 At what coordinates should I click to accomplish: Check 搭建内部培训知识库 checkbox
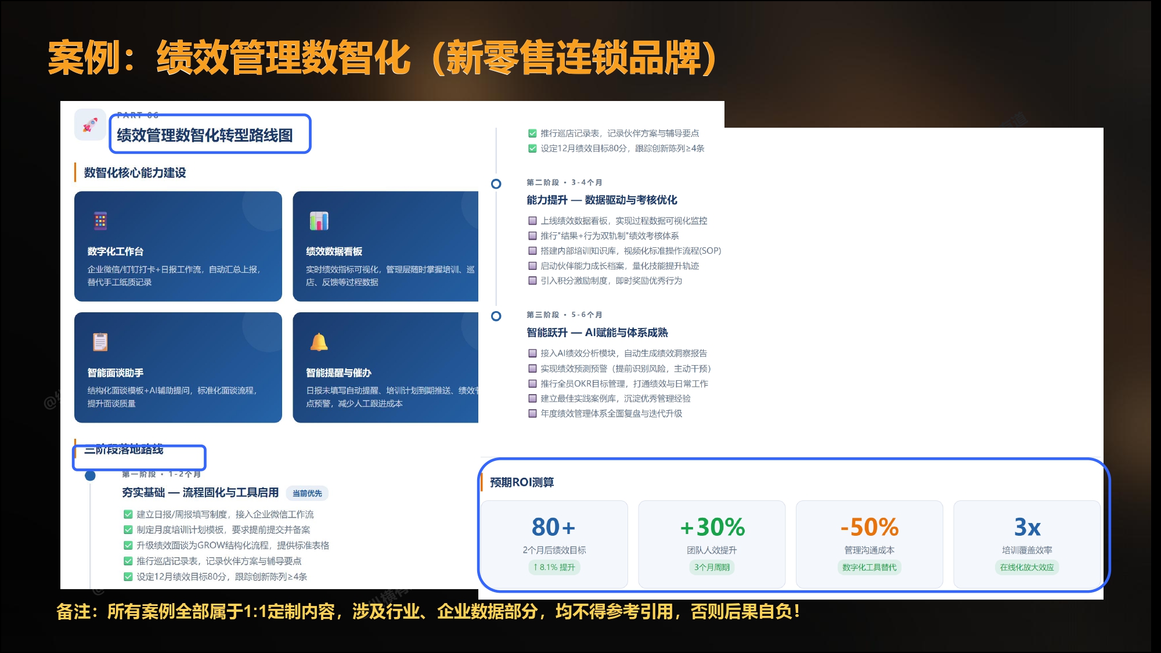(x=532, y=251)
